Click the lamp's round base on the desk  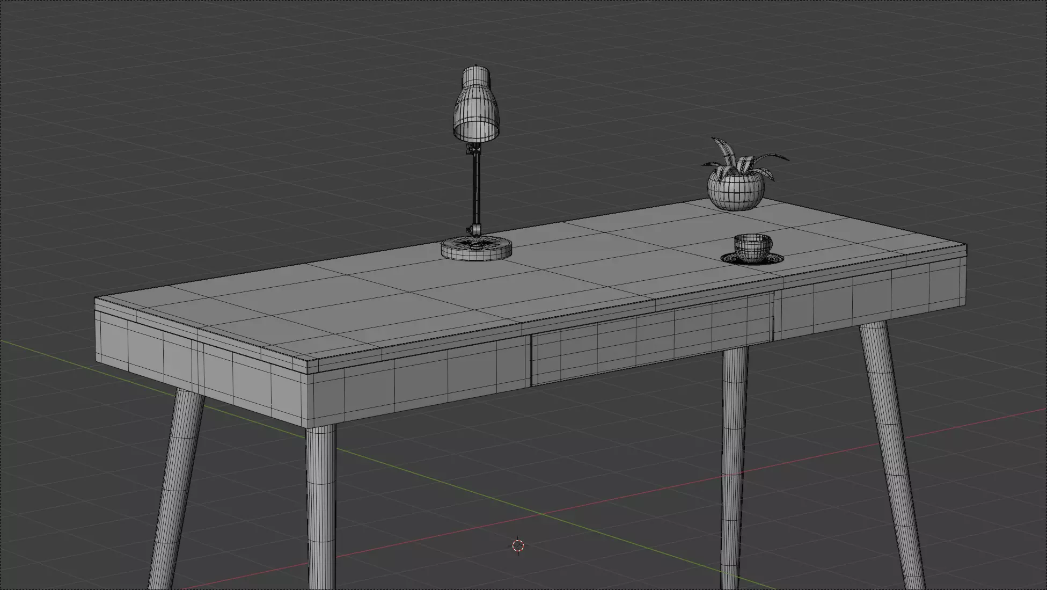pyautogui.click(x=477, y=249)
